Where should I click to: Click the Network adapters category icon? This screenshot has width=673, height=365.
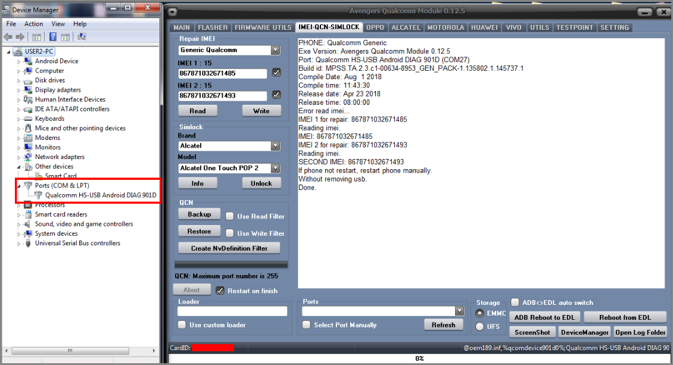pyautogui.click(x=28, y=157)
